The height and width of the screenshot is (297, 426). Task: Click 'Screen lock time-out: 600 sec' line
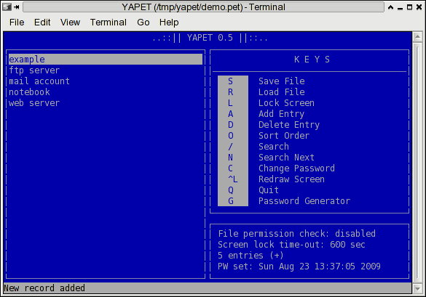pyautogui.click(x=291, y=245)
